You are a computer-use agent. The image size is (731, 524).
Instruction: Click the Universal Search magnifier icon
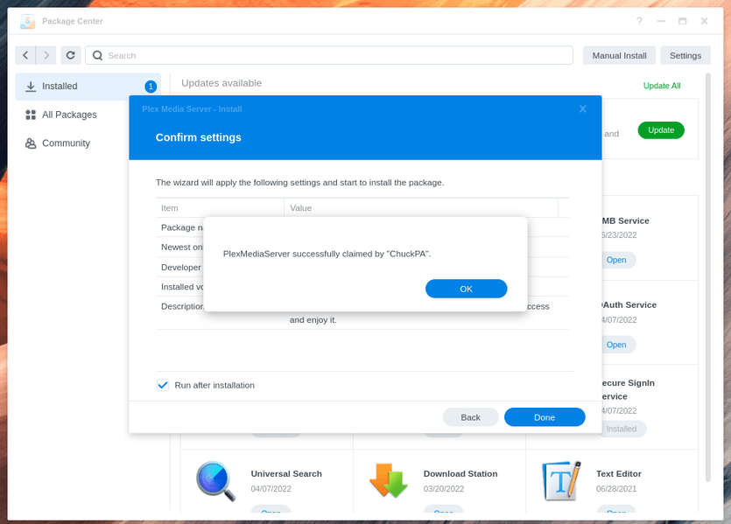point(215,481)
